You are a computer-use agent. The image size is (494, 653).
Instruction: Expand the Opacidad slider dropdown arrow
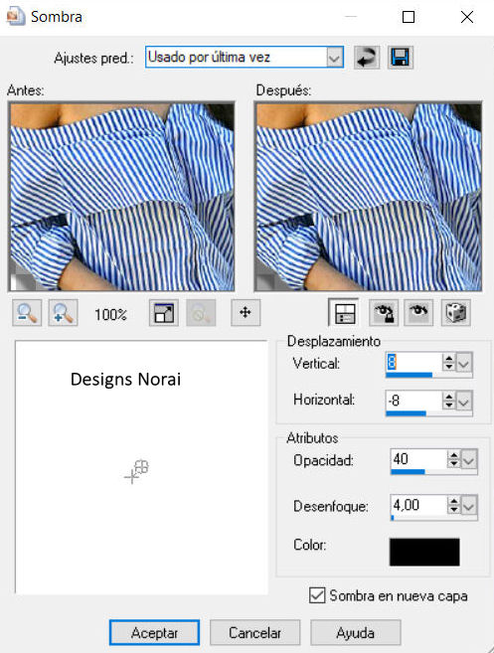[x=469, y=460]
